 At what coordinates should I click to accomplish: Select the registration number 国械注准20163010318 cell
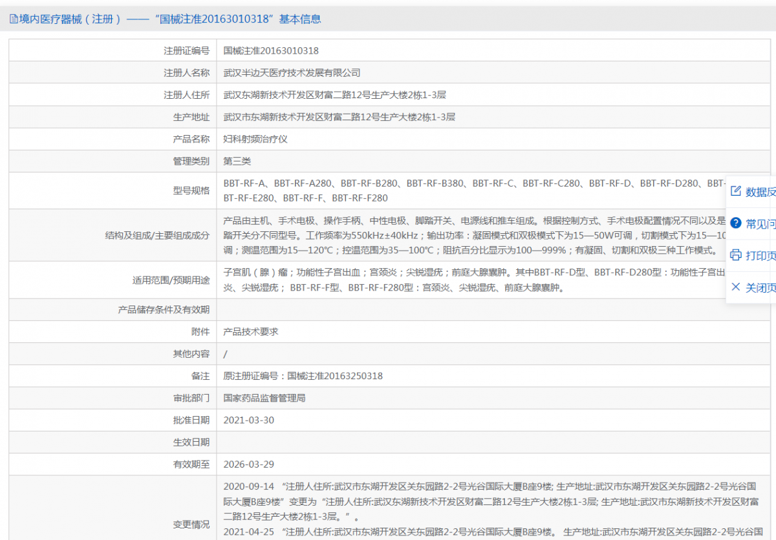(271, 50)
